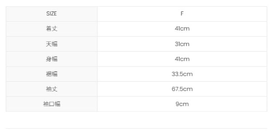Click the border between SIZE and F cells
The image size is (273, 135).
97,14
